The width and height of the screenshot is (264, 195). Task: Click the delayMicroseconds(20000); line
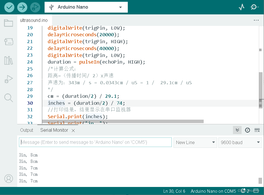83,35
